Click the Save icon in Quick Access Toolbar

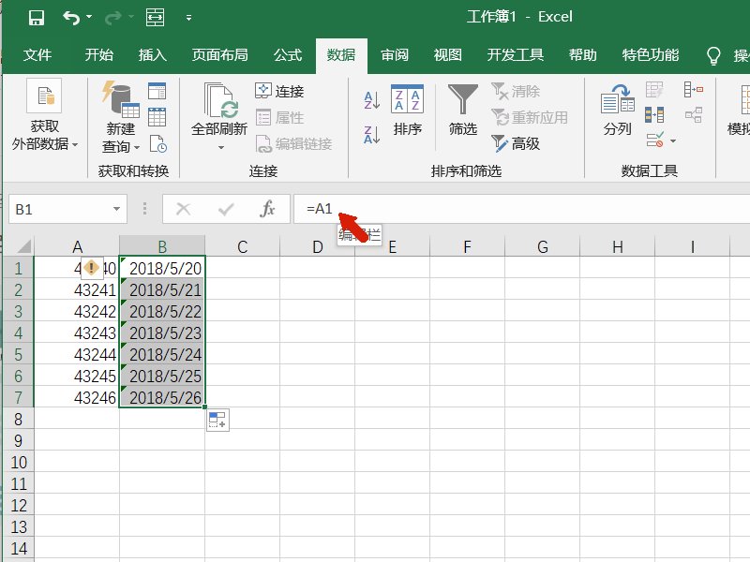click(36, 16)
